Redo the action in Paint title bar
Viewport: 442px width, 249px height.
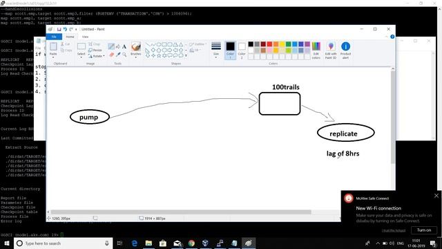71,29
